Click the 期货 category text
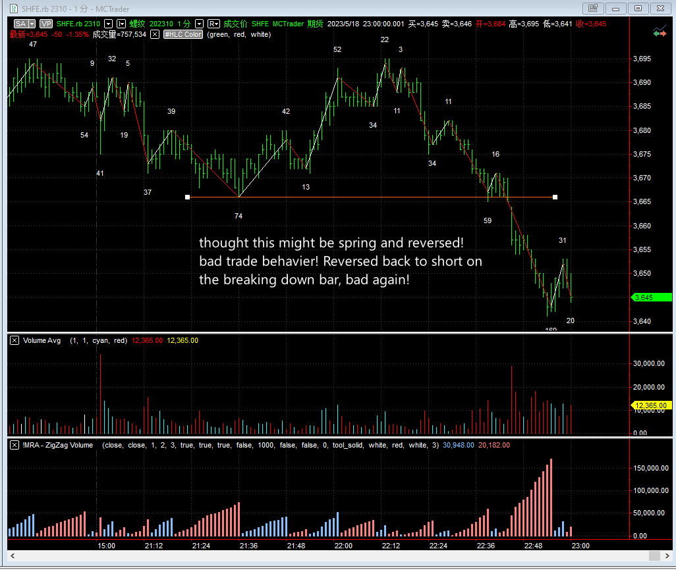Image resolution: width=676 pixels, height=570 pixels. [315, 24]
